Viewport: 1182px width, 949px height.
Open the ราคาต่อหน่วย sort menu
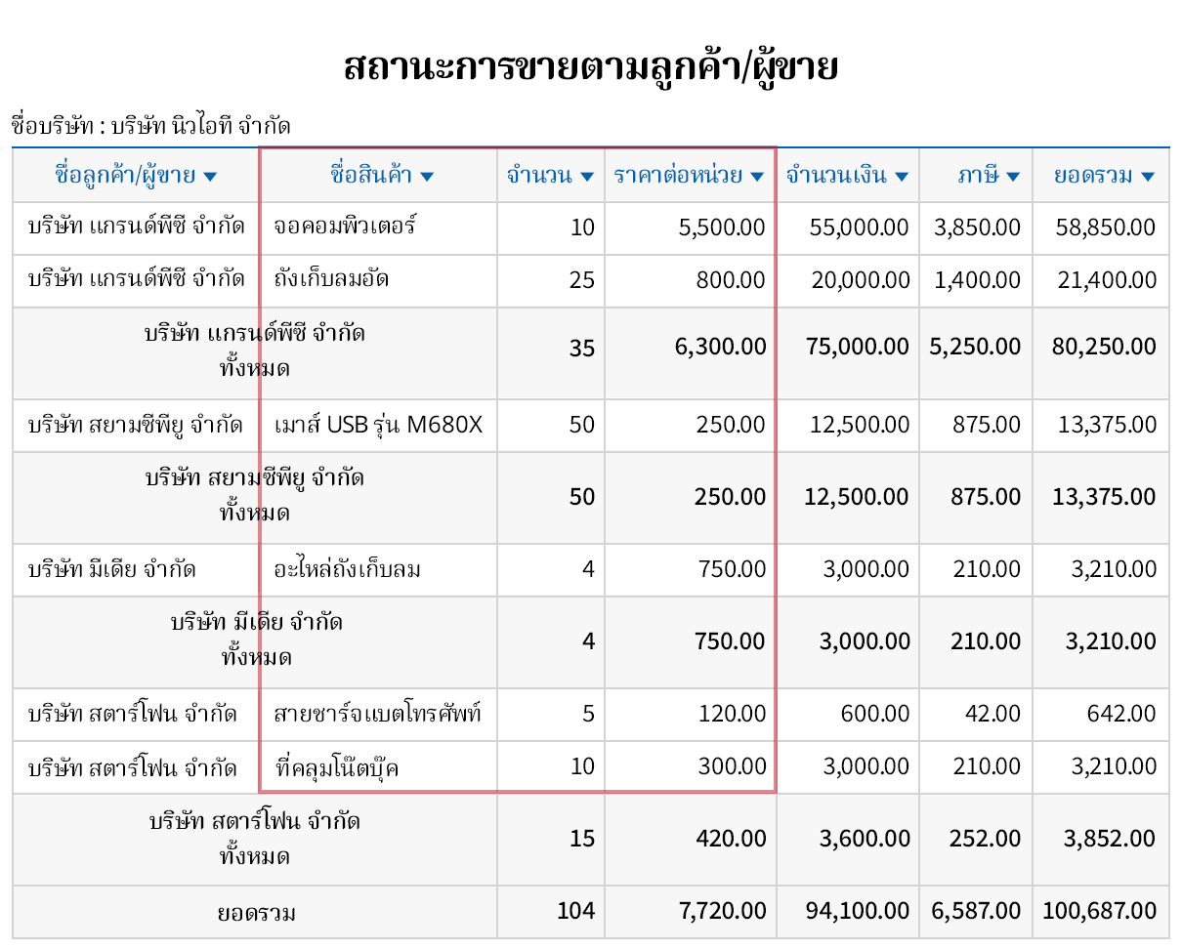758,176
